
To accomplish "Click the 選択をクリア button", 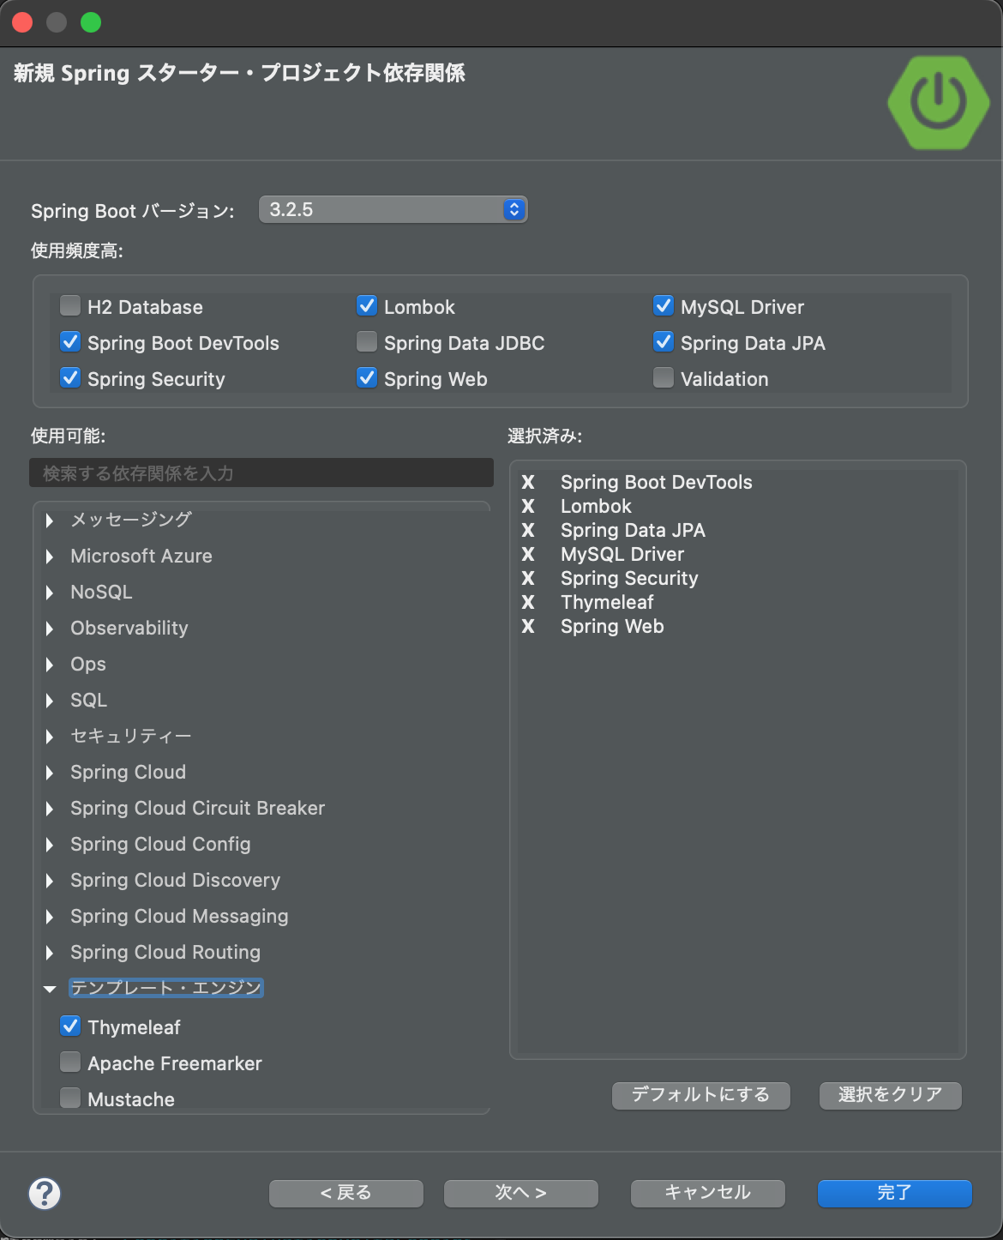I will point(890,1095).
